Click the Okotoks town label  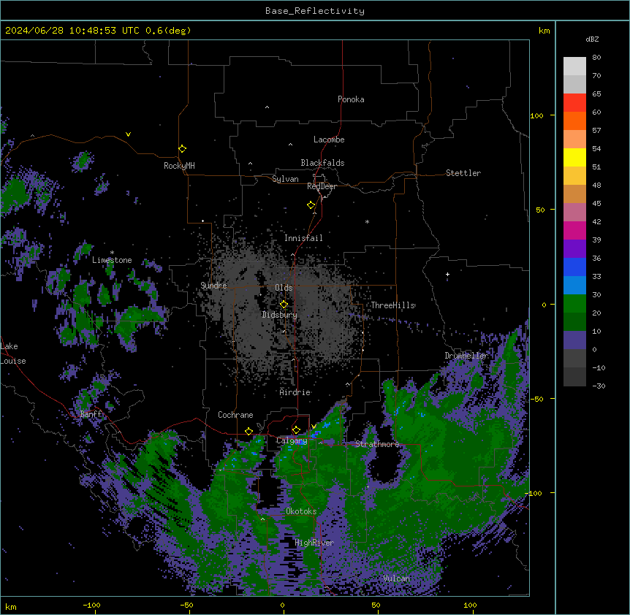tap(301, 511)
